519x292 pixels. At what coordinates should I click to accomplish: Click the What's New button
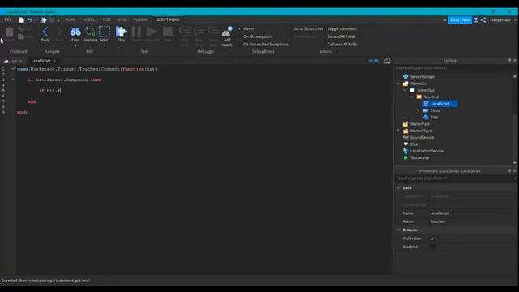coord(460,19)
